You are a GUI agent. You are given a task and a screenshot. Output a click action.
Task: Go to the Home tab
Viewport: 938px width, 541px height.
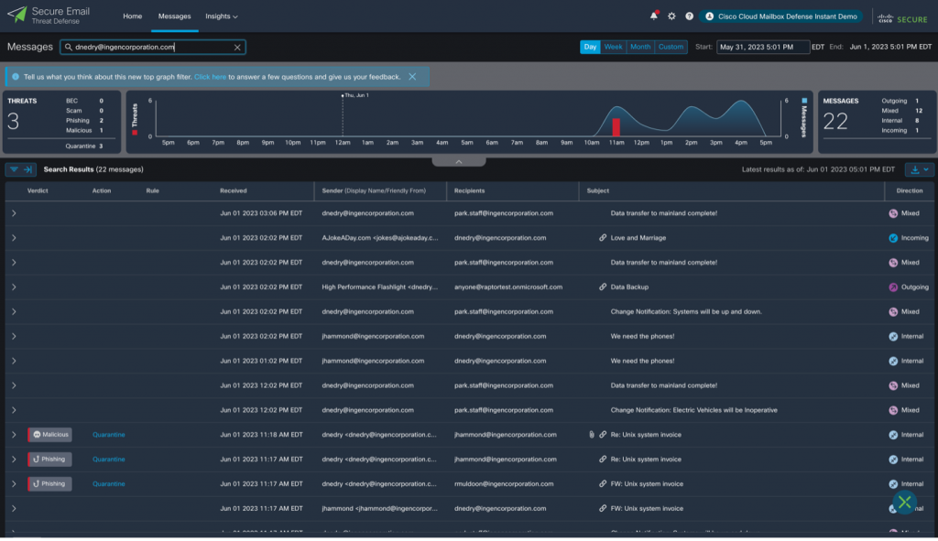tap(133, 16)
